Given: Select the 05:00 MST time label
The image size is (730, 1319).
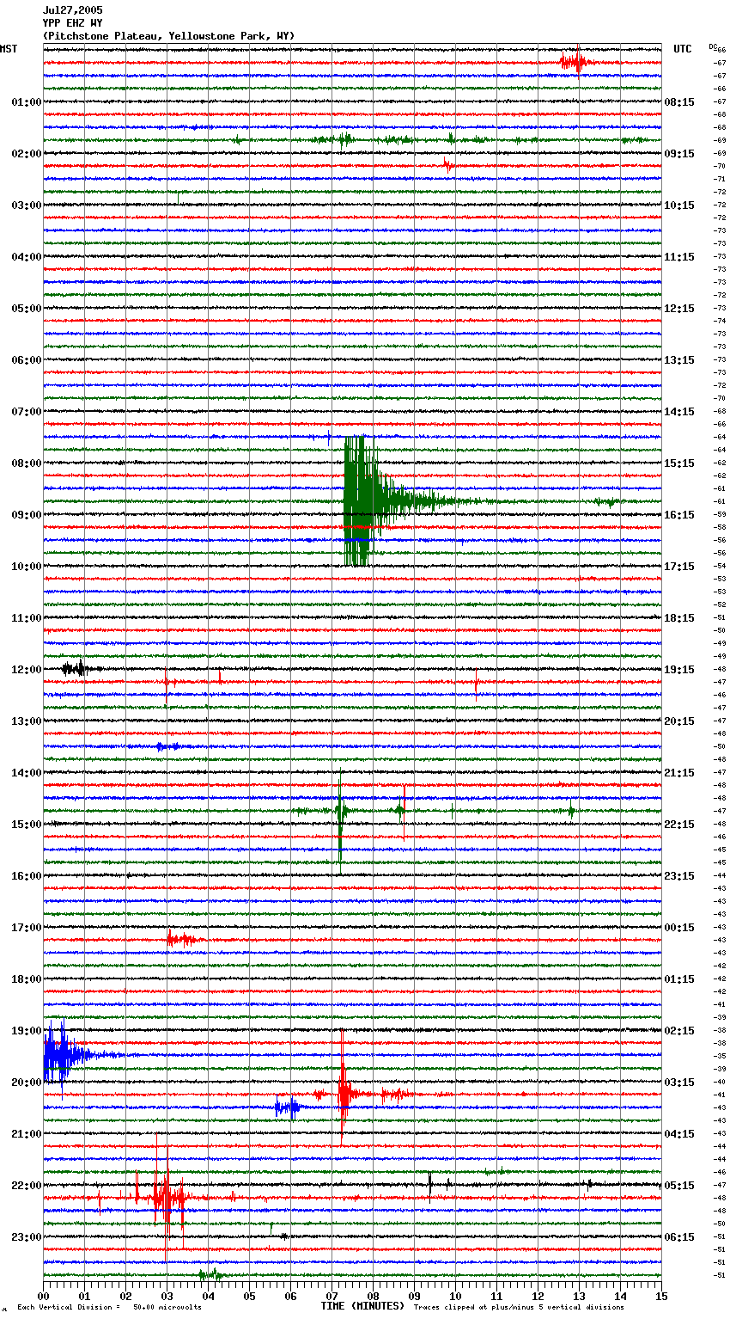Looking at the screenshot, I should [x=27, y=309].
